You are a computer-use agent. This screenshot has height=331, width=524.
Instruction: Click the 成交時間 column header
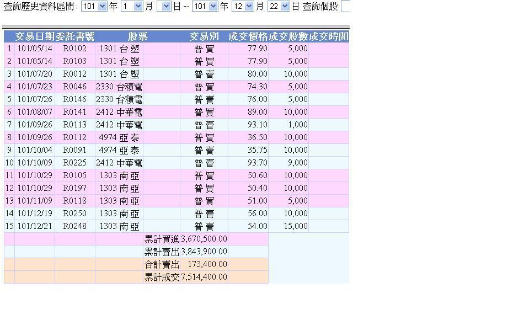coord(329,37)
